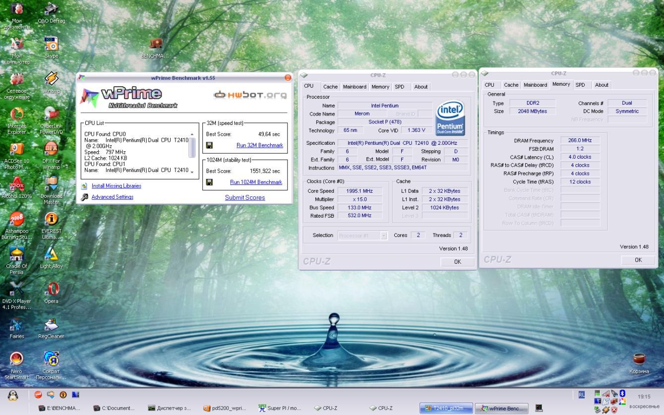This screenshot has width=664, height=415.
Task: Click the DRAM Frequency 266.0 MHz field
Action: (580, 141)
